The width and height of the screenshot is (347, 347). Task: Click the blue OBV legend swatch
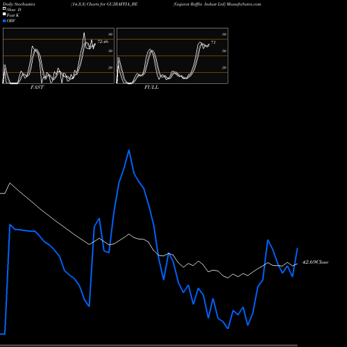4,21
